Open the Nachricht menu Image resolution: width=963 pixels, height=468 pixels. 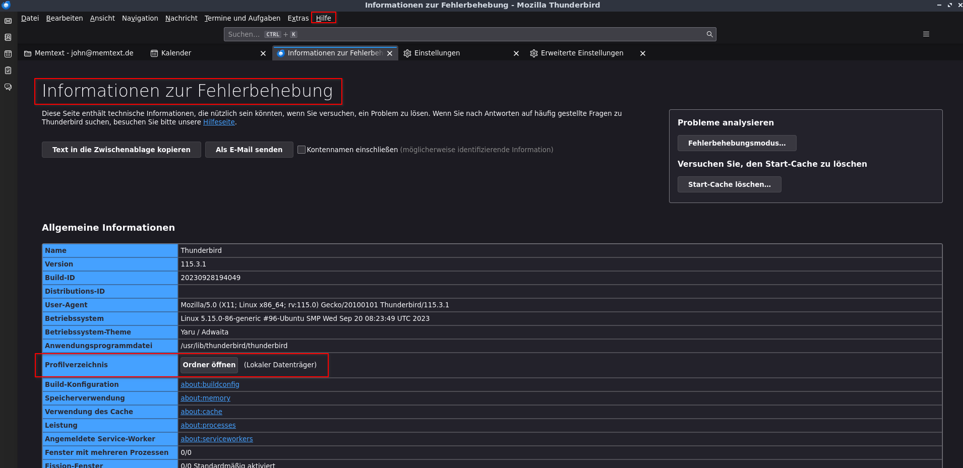(x=182, y=18)
